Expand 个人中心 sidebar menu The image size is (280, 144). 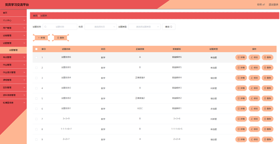13,21
